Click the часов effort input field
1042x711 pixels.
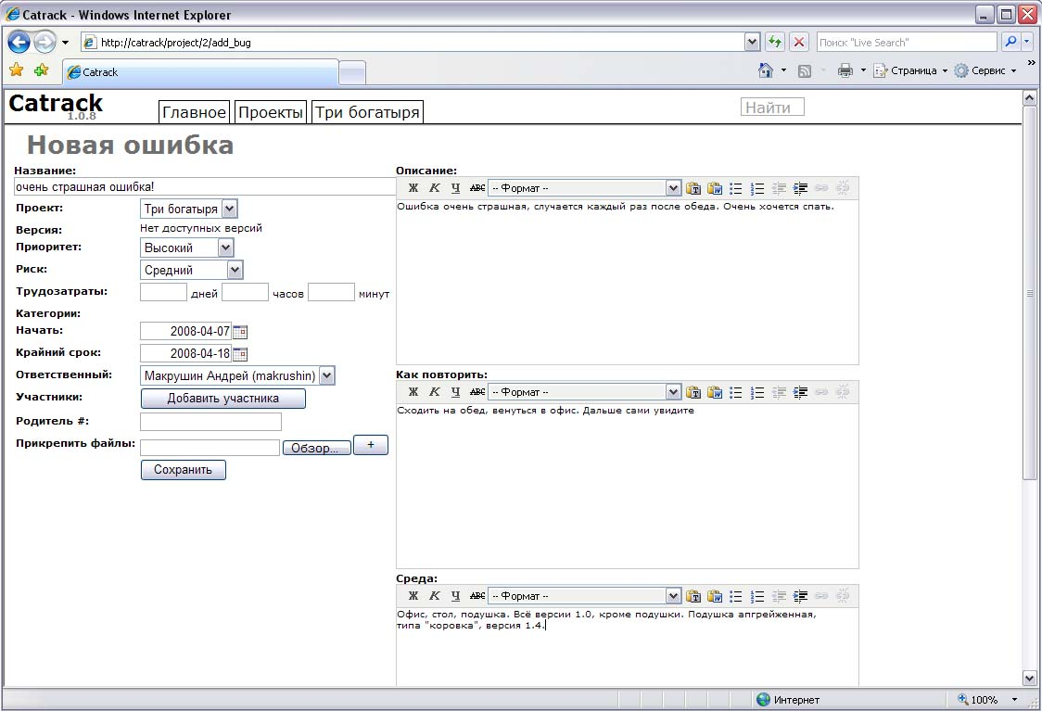[246, 292]
